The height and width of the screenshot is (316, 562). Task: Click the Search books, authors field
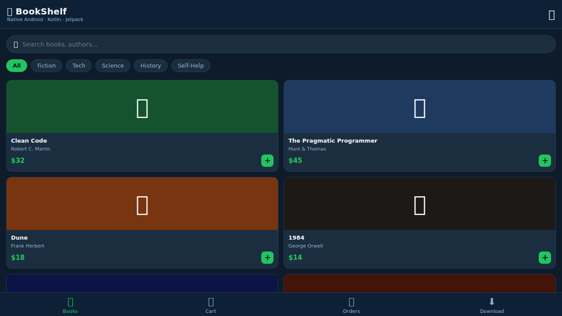point(281,44)
